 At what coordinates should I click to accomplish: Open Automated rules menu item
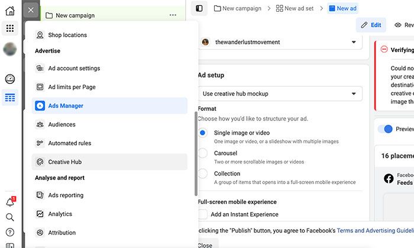click(109, 143)
